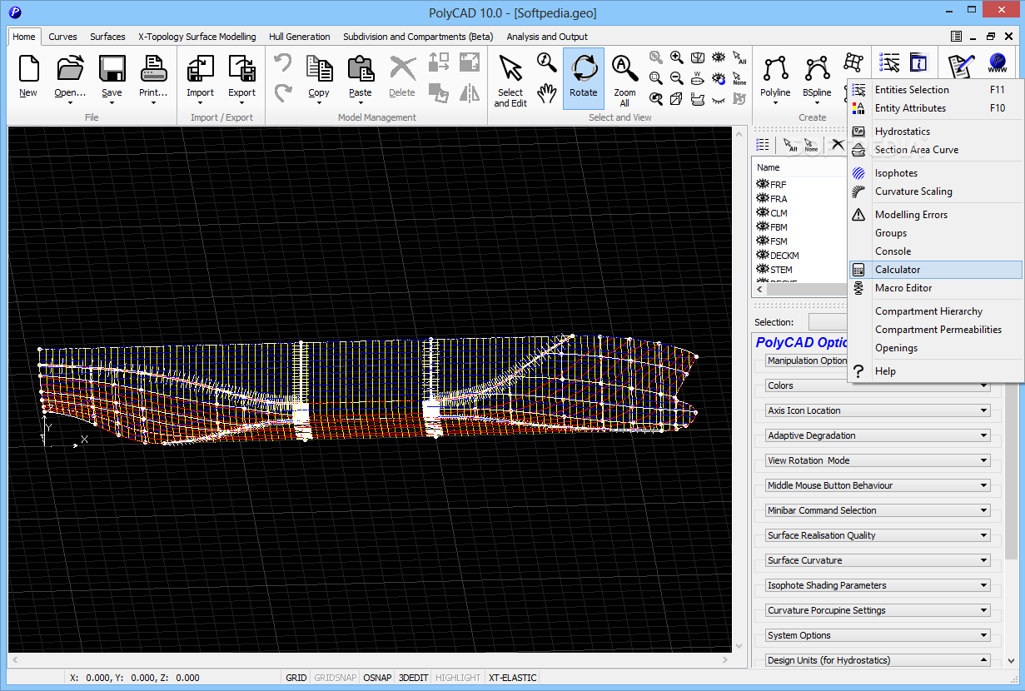Screen dimensions: 1025x691
Task: Open Macro Editor from menu
Action: [x=935, y=288]
